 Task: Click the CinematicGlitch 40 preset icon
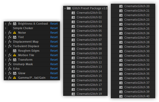pyautogui.click(x=121, y=96)
